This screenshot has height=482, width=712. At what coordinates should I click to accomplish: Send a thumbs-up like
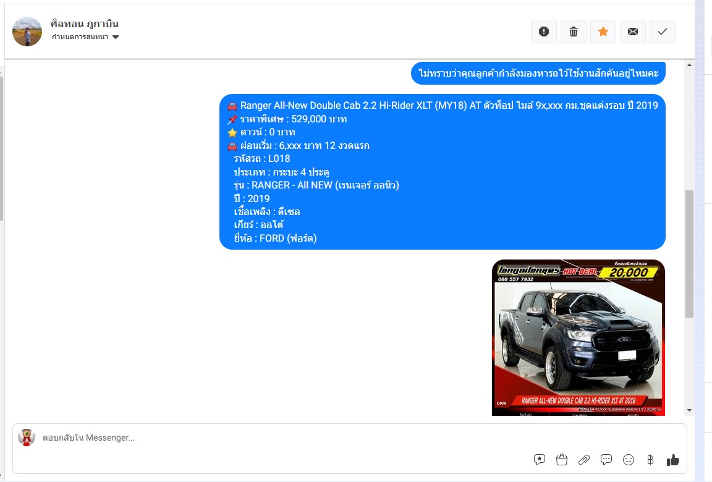coord(673,460)
